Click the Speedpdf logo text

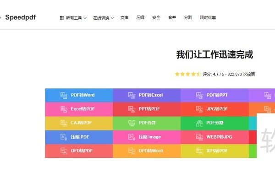click(20, 17)
